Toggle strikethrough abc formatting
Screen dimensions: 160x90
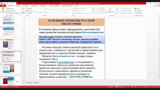tap(44, 12)
